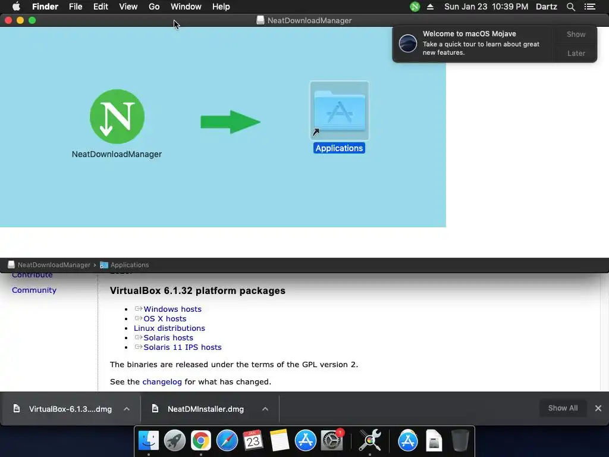Image resolution: width=609 pixels, height=457 pixels.
Task: Open Google Chrome from the Dock
Action: click(x=200, y=440)
